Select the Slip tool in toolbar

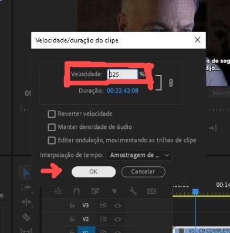click(26, 231)
